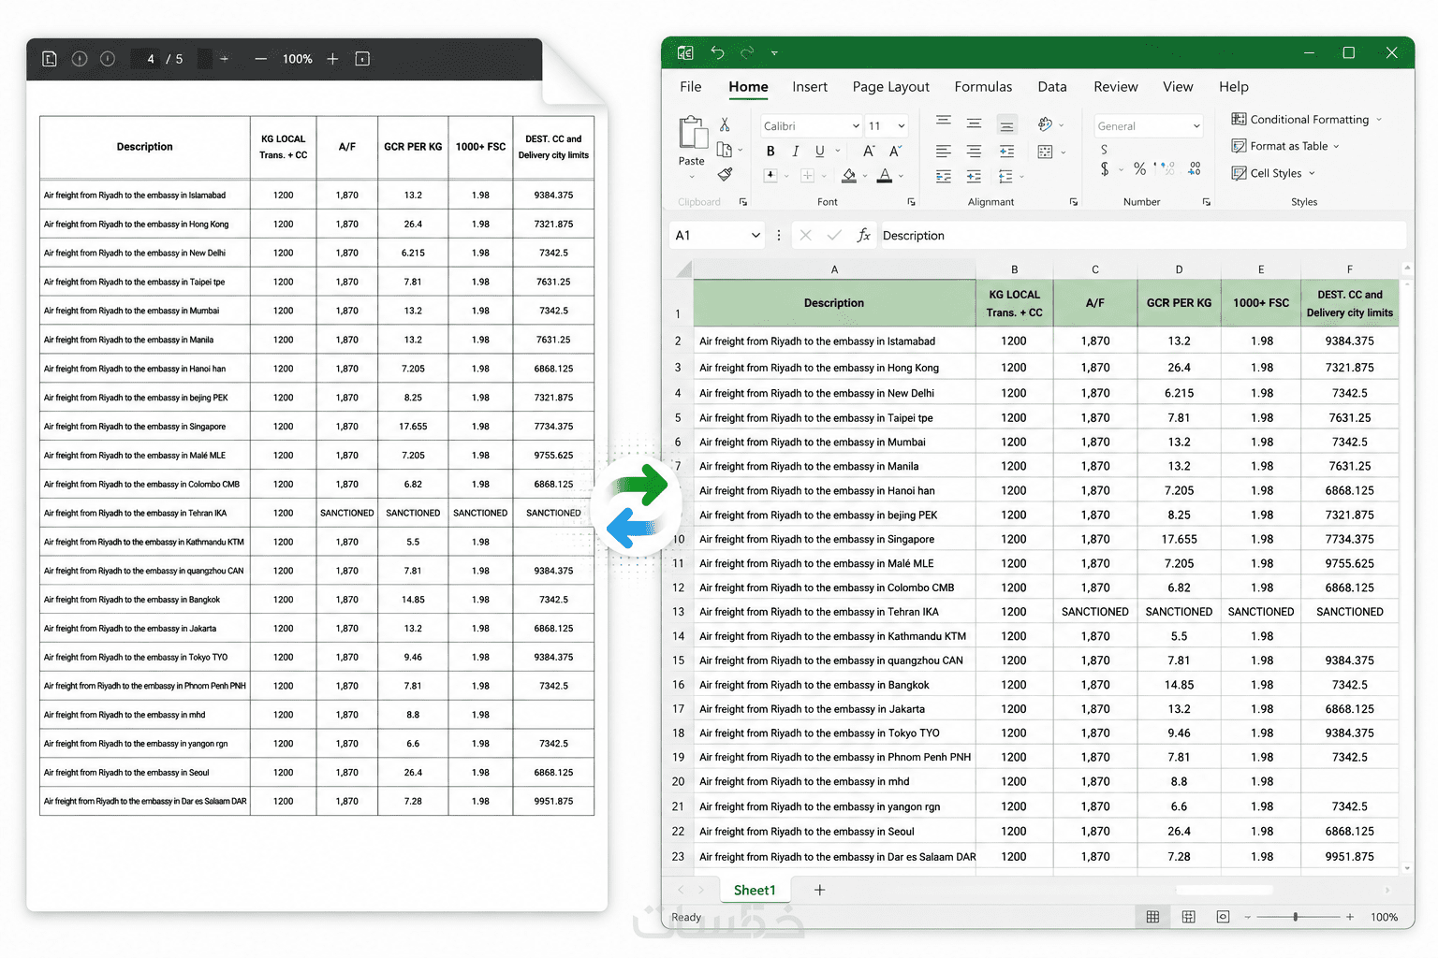Open the File menu

(x=691, y=87)
